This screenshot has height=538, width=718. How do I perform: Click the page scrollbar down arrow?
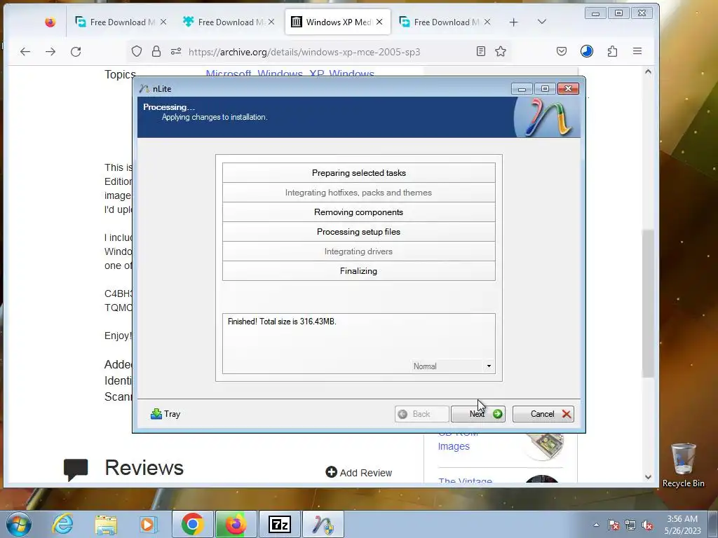[x=648, y=476]
